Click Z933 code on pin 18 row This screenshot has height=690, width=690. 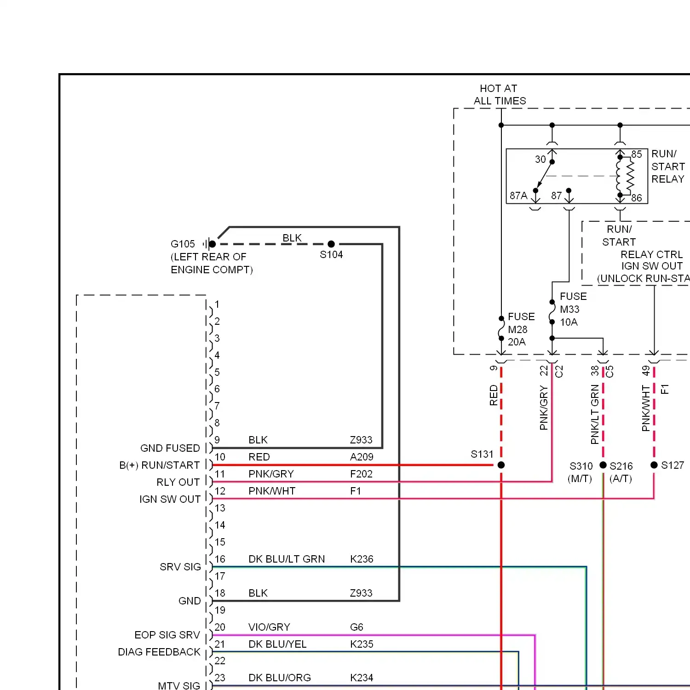(361, 593)
